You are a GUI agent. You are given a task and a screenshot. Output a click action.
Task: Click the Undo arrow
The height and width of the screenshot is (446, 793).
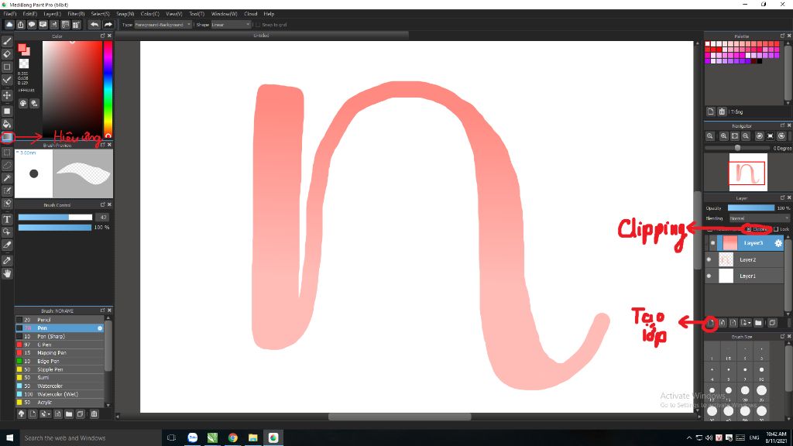[94, 24]
